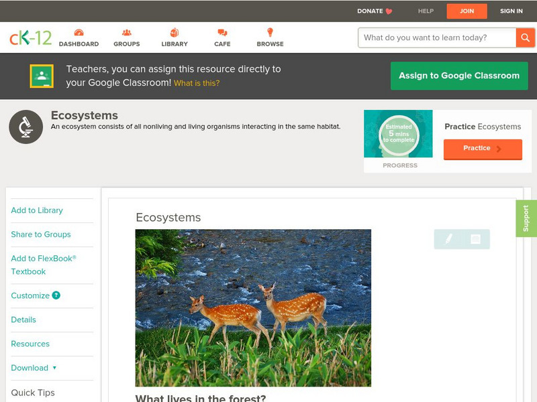This screenshot has width=537, height=402.
Task: Open the Dashboard gauge icon
Action: tap(79, 32)
